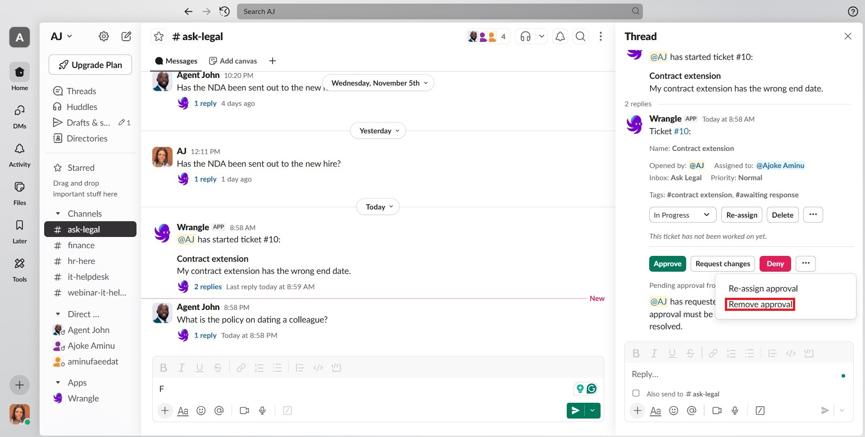
Task: Open the 2 replies thread link
Action: point(208,287)
